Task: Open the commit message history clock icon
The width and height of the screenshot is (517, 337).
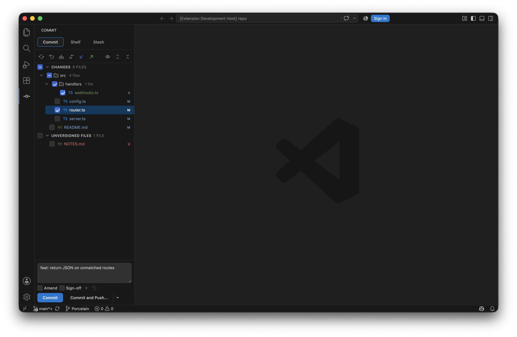Action: [x=94, y=288]
